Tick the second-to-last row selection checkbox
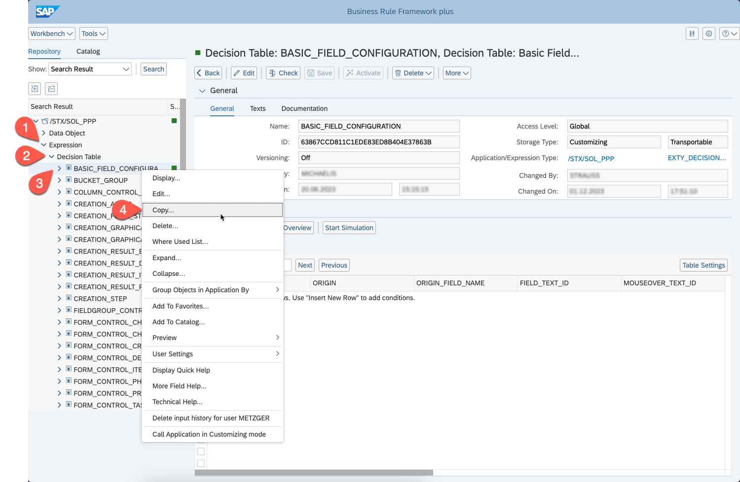The height and width of the screenshot is (482, 740). click(201, 451)
